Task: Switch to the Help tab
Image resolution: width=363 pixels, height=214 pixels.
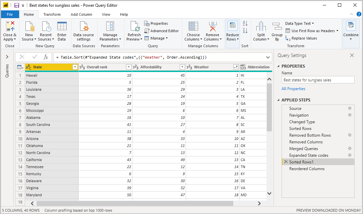Action: coord(124,14)
